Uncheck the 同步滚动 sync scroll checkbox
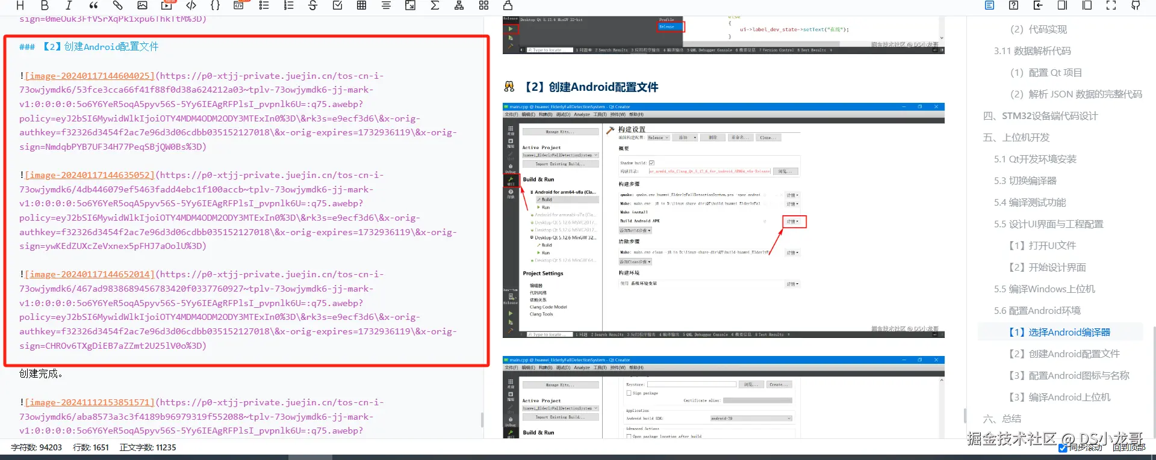This screenshot has width=1156, height=460. [1063, 448]
